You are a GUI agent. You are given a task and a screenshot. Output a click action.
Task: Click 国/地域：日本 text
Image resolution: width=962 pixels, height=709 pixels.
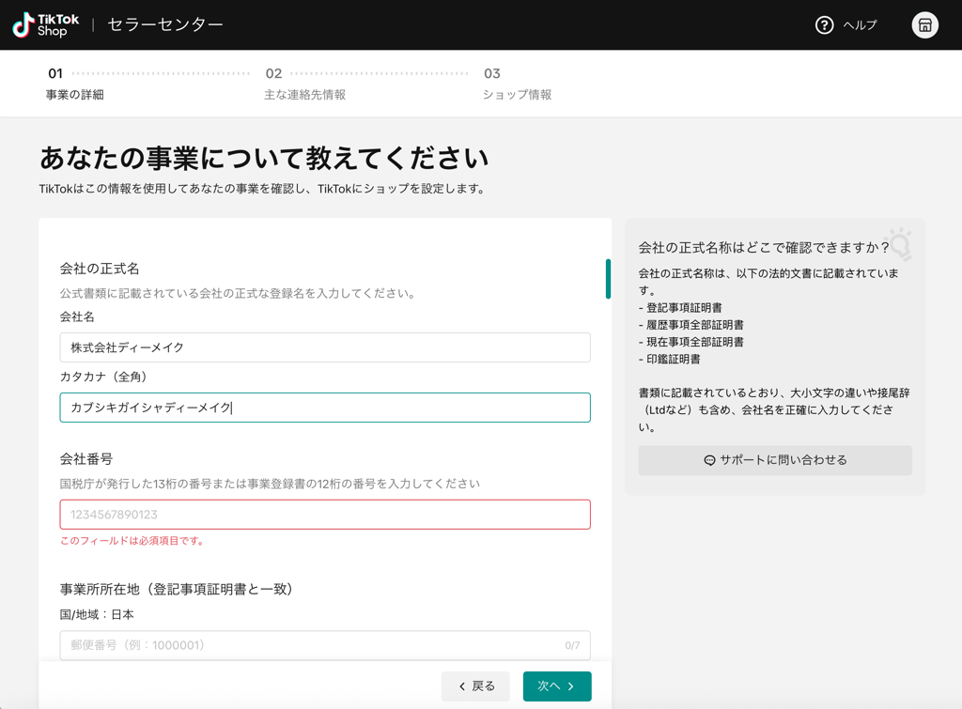click(97, 614)
